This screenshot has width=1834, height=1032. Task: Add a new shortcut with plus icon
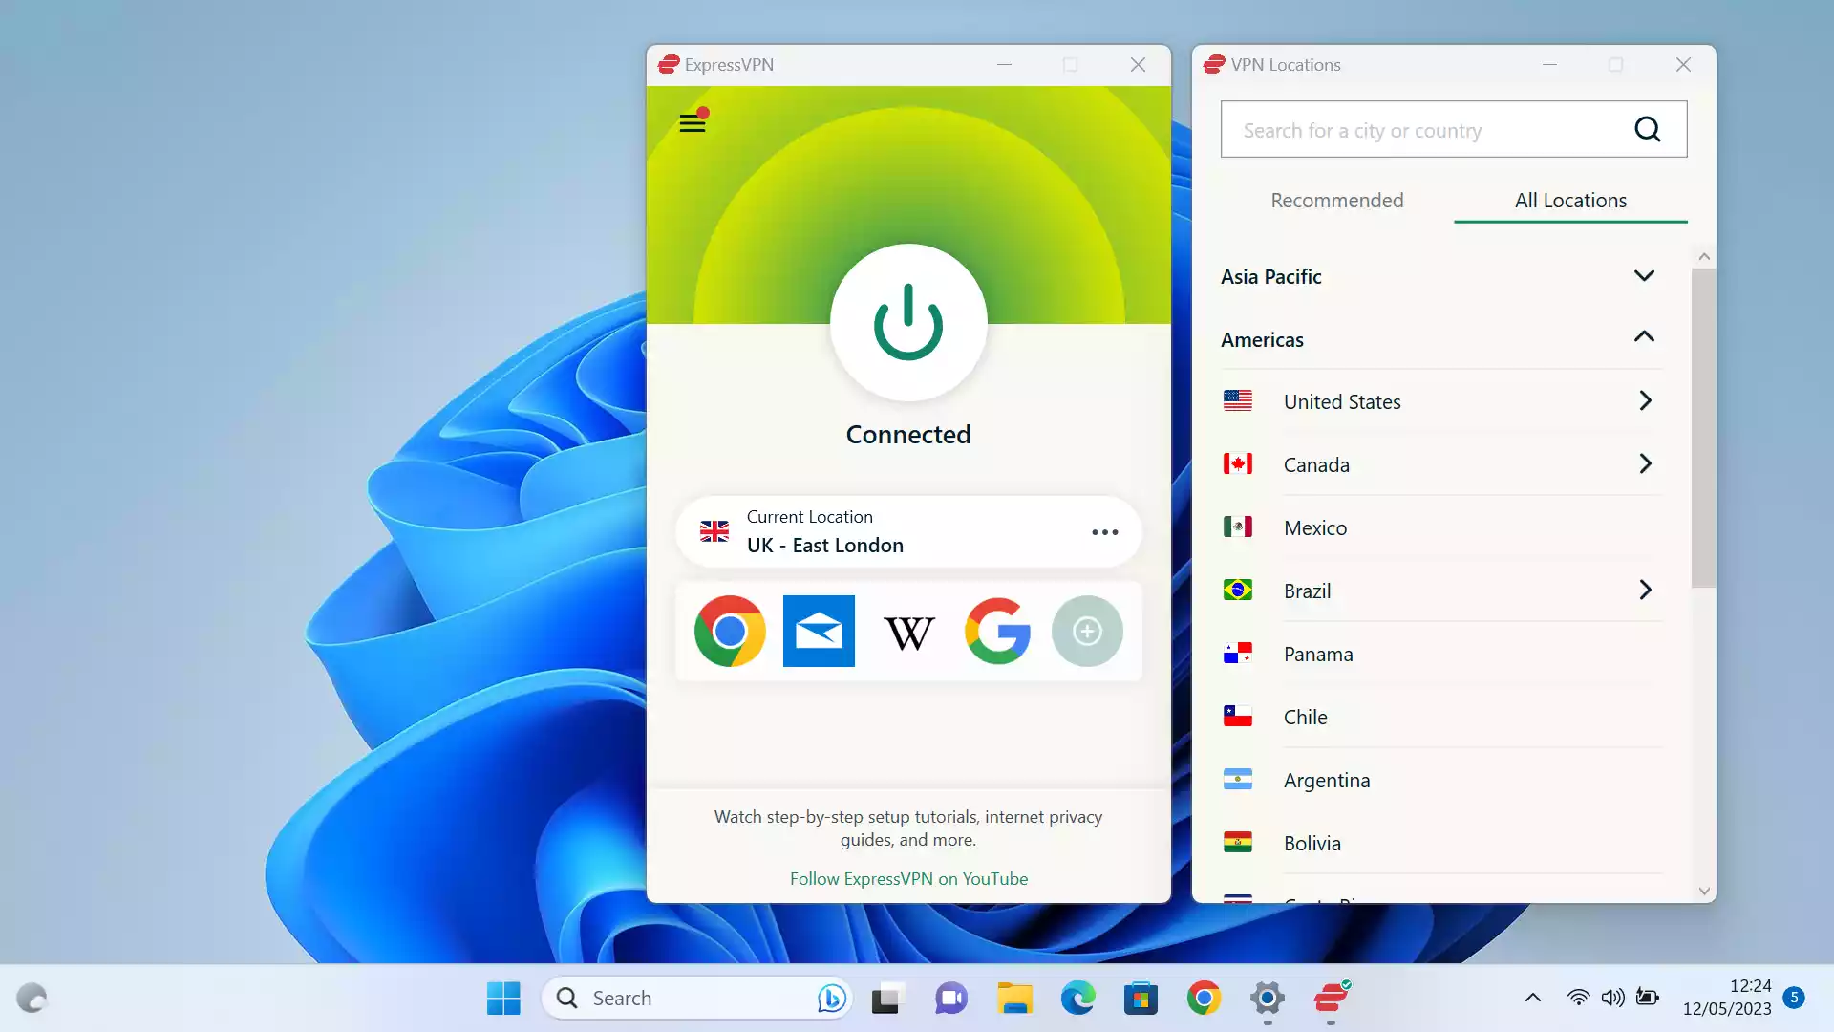[x=1087, y=632]
